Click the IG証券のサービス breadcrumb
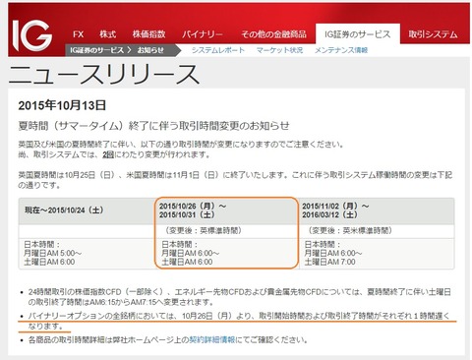The height and width of the screenshot is (360, 472). [96, 50]
